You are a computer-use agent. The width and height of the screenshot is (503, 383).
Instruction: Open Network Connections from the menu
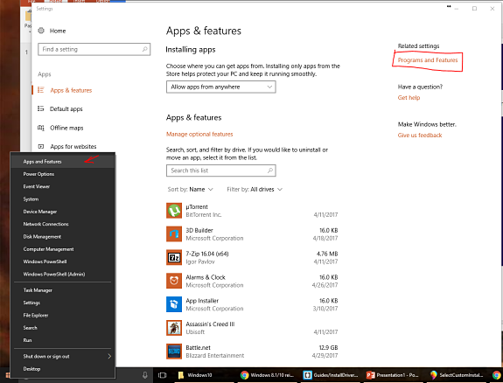pyautogui.click(x=63, y=224)
